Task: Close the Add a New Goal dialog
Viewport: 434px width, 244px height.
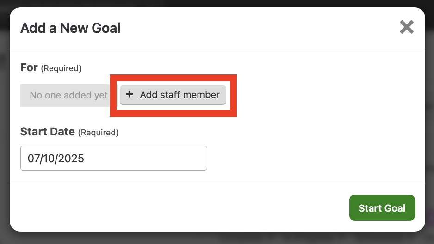Action: (x=407, y=27)
